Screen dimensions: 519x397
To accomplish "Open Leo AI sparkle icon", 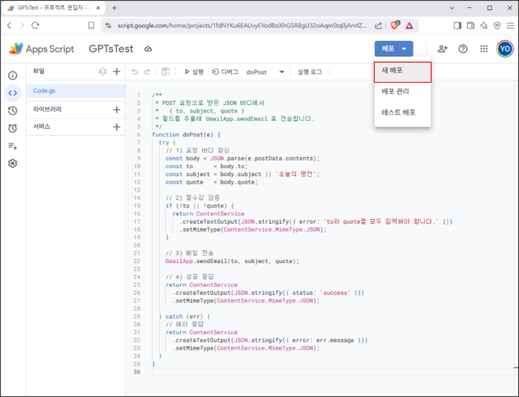I will pyautogui.click(x=484, y=25).
